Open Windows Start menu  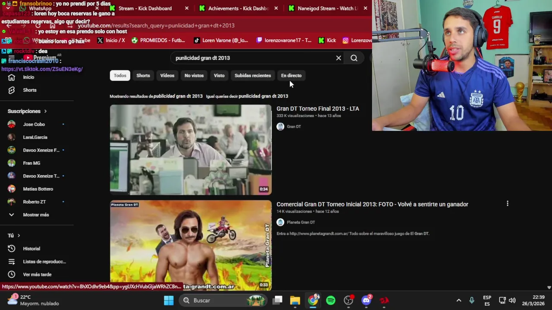pos(169,300)
